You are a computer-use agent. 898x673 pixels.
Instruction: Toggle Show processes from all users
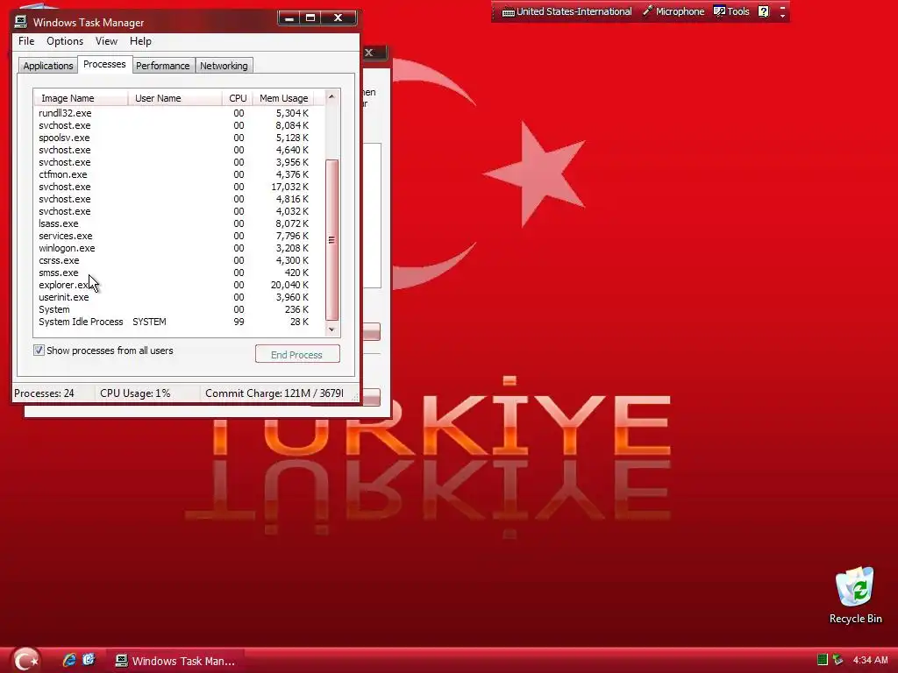tap(39, 351)
